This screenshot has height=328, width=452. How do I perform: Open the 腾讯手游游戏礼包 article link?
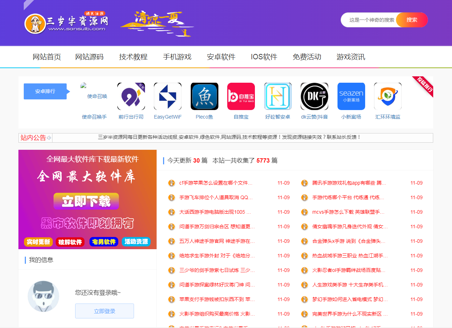349,183
